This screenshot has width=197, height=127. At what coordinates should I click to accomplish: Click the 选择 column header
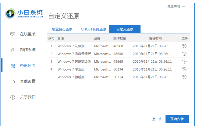click(184, 38)
